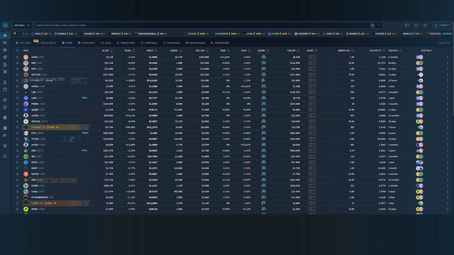Click the table settings gear beside PAIR
454x255 pixels.
coord(17,50)
